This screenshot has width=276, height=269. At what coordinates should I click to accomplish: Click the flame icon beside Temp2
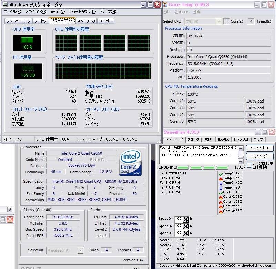pos(220,178)
